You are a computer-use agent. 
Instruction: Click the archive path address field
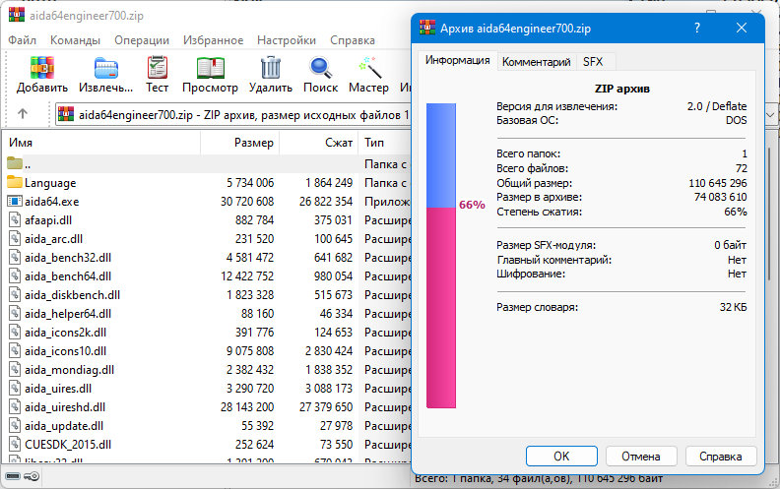[x=232, y=115]
